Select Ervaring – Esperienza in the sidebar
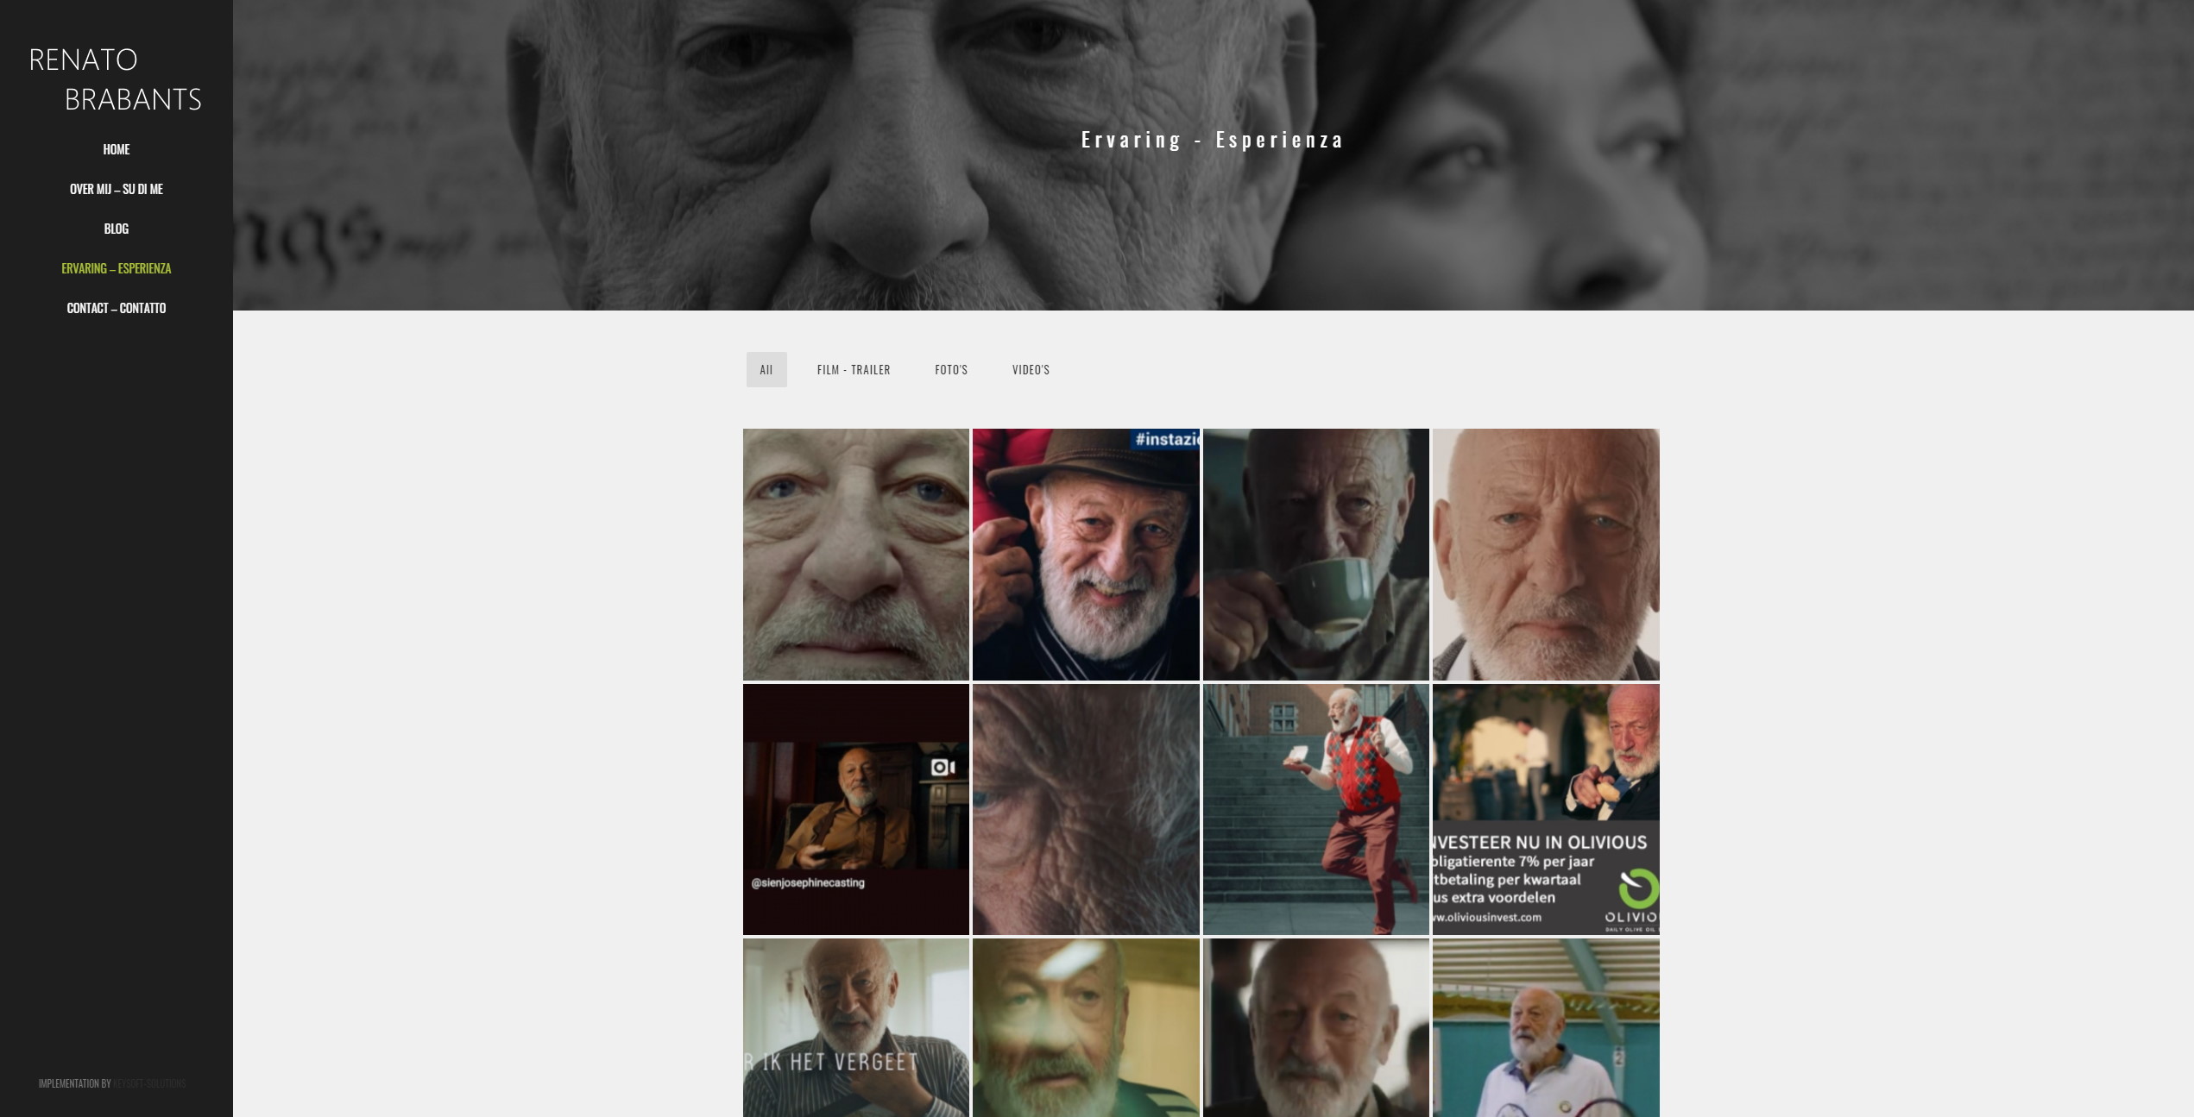2194x1117 pixels. [116, 268]
